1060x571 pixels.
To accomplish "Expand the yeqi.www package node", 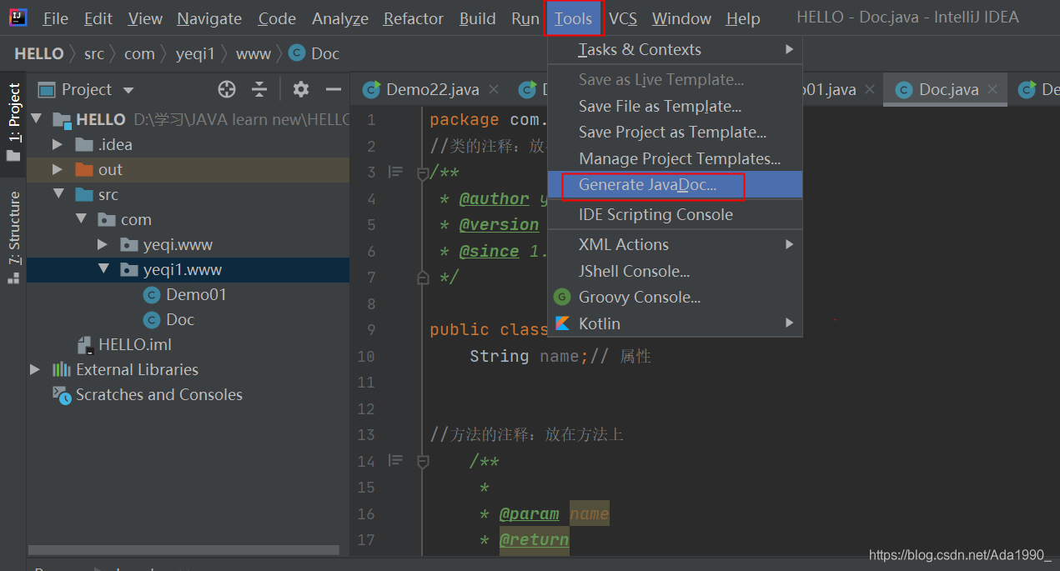I will point(103,244).
